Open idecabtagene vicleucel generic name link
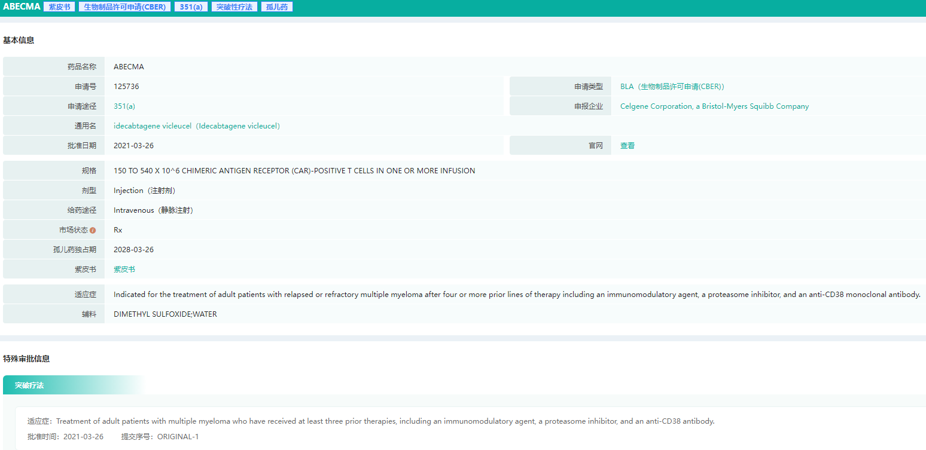 197,126
